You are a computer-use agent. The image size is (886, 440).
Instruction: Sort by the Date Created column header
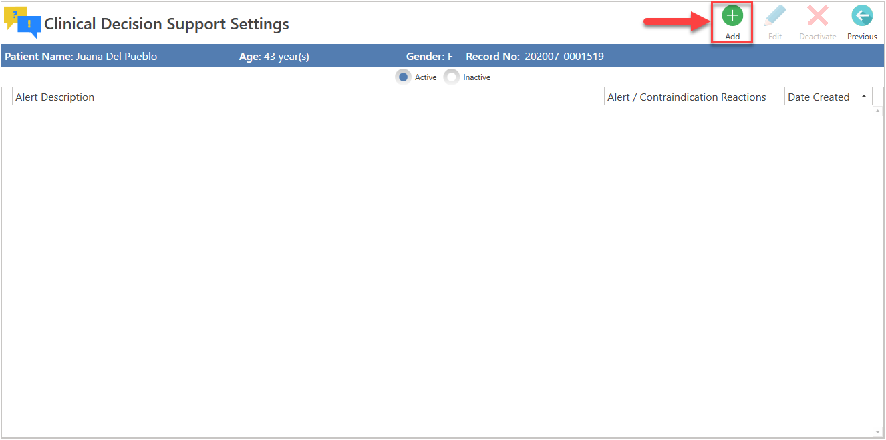pyautogui.click(x=829, y=97)
